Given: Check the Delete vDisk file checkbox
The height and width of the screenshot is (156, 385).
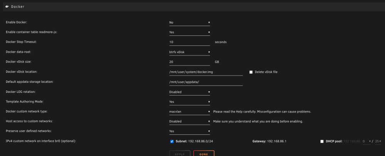Looking at the screenshot, I should (x=251, y=72).
